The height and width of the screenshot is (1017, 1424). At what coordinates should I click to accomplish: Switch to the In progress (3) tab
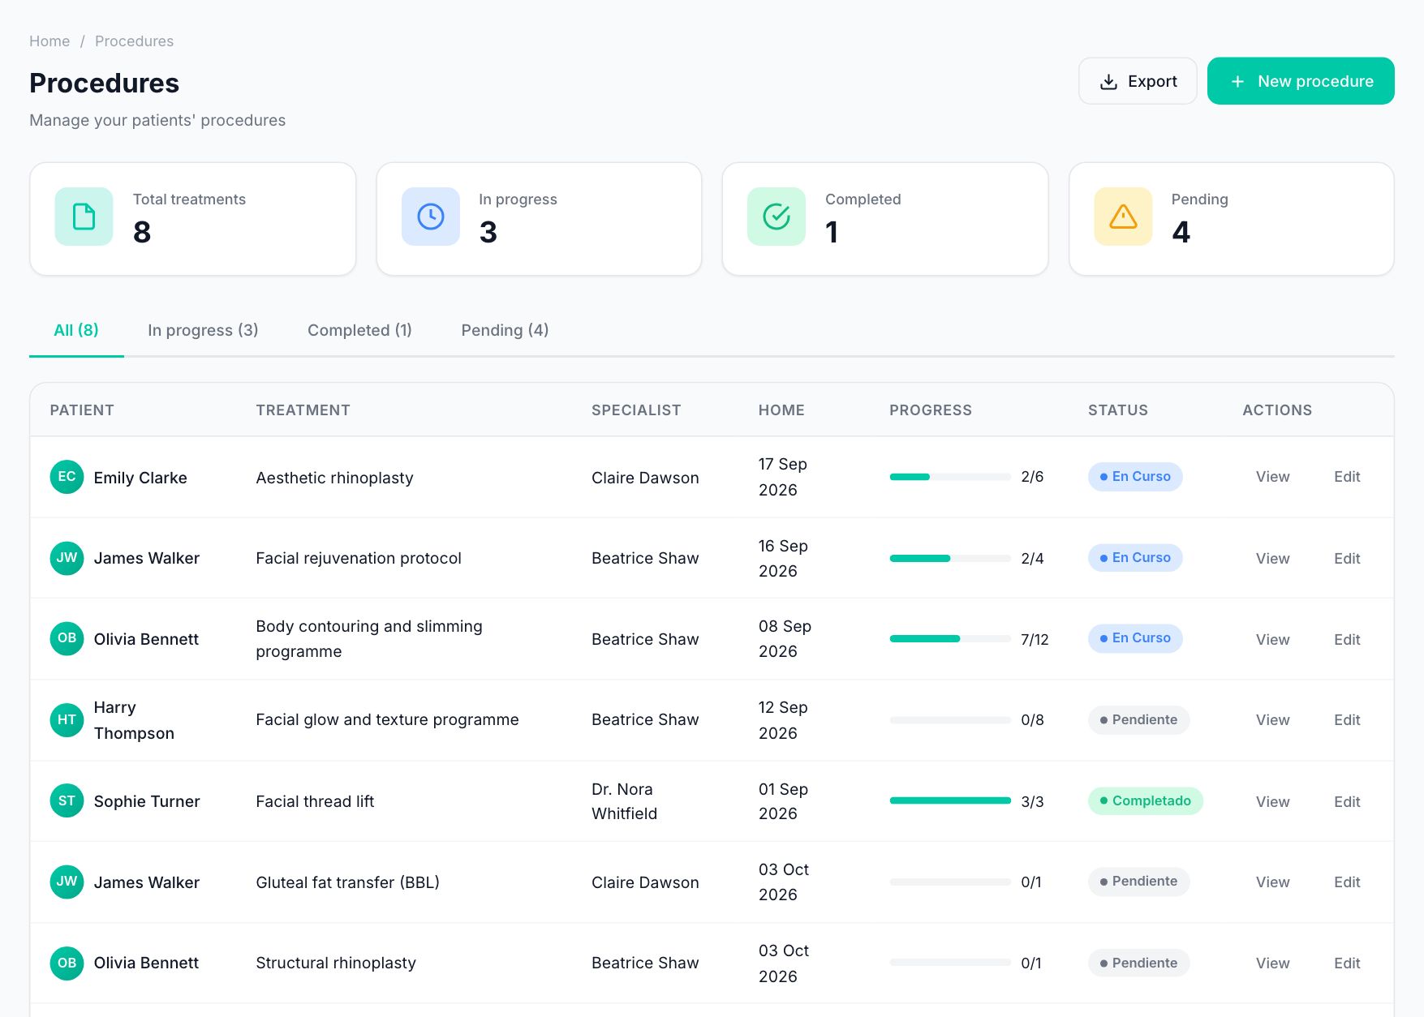point(203,330)
